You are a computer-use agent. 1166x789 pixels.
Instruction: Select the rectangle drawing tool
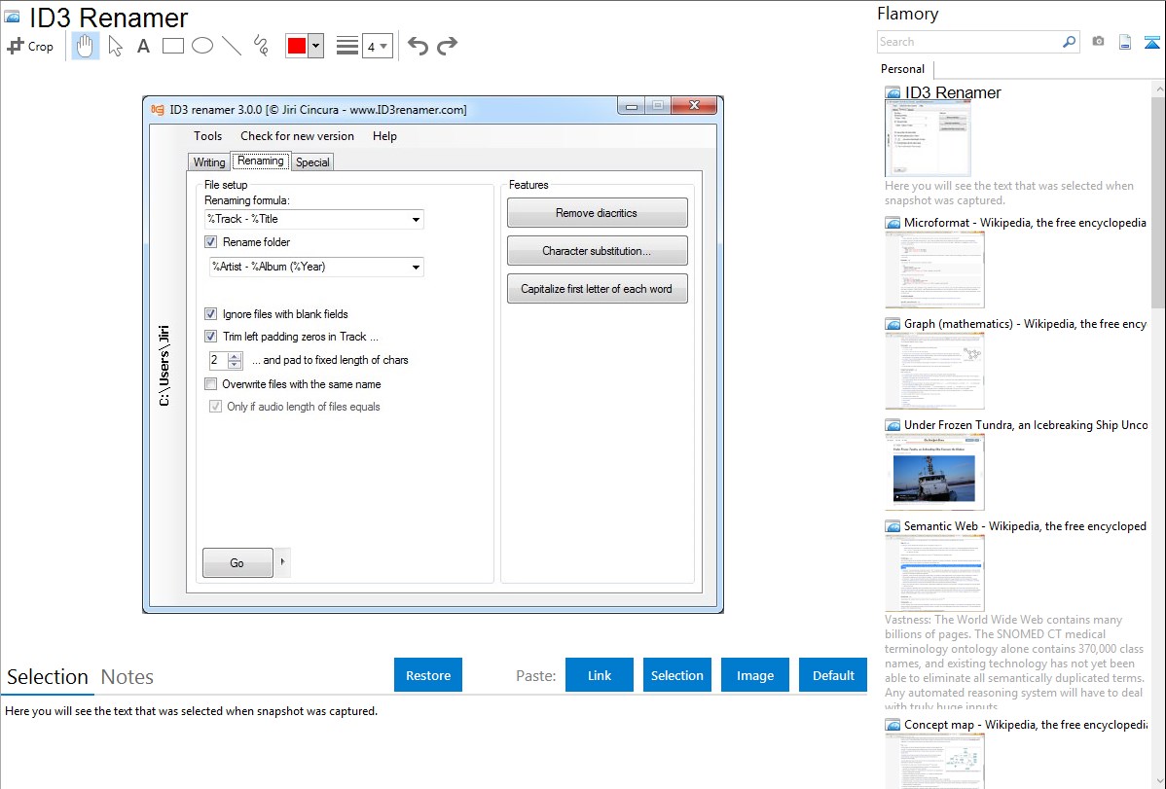pos(172,46)
